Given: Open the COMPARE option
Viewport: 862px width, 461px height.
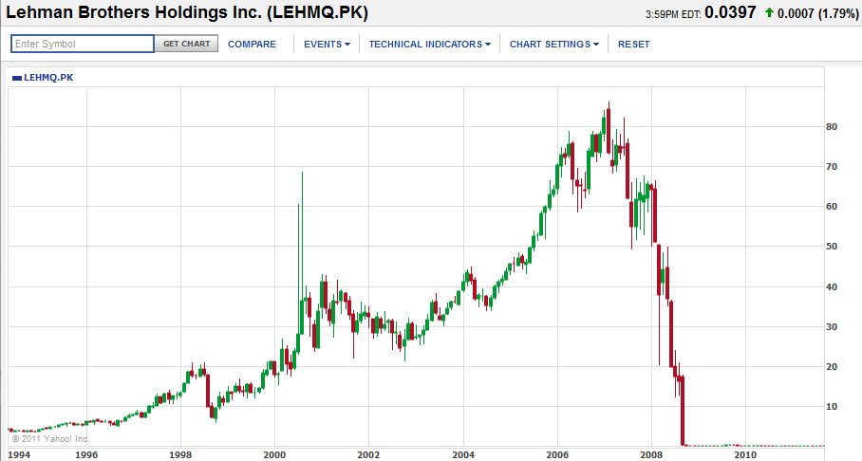Looking at the screenshot, I should (x=252, y=44).
